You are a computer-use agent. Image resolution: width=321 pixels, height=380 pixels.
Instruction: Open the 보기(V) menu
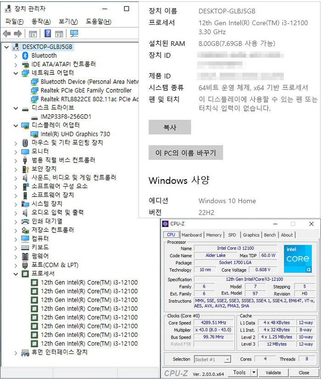pos(68,22)
